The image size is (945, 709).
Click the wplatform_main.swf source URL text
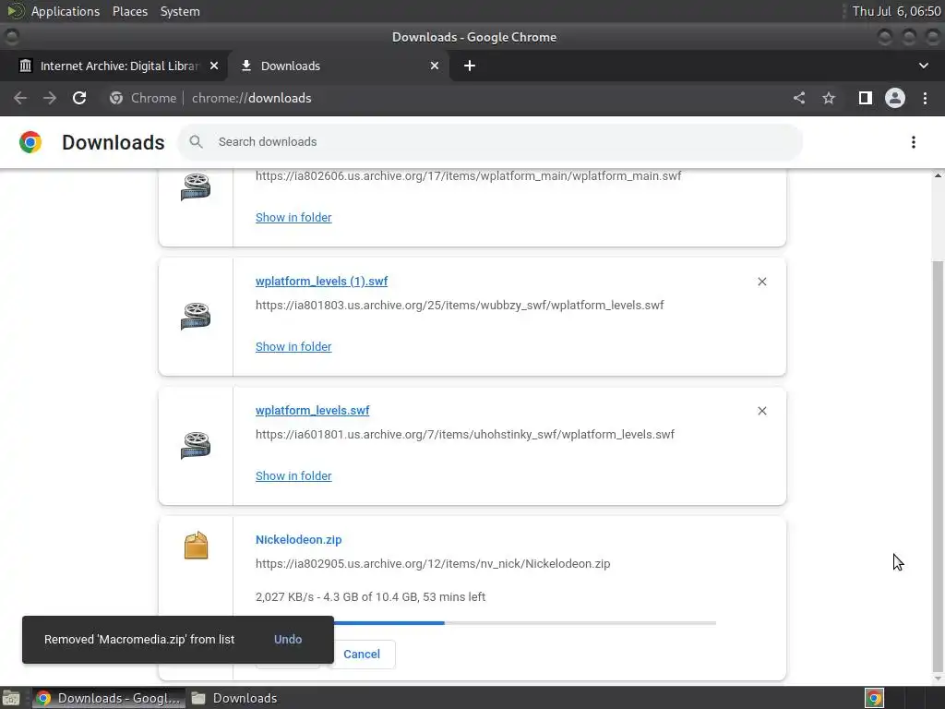[x=468, y=175]
